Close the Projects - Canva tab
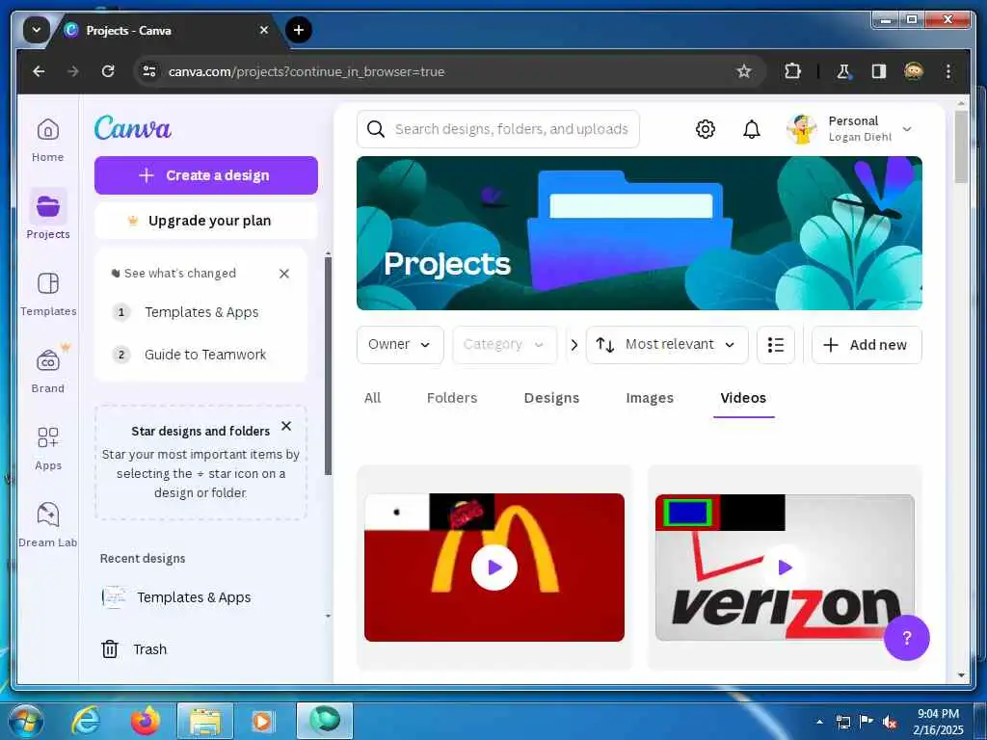The width and height of the screenshot is (987, 740). (264, 30)
